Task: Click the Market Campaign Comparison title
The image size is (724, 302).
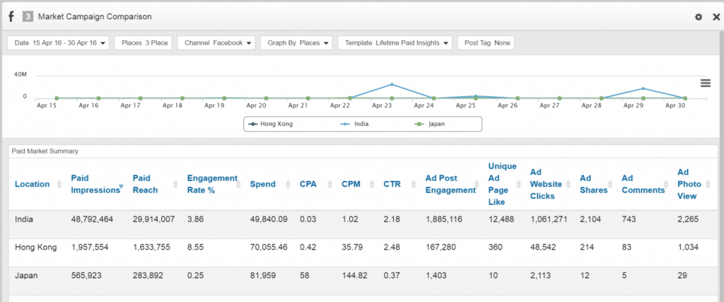Action: tap(95, 17)
